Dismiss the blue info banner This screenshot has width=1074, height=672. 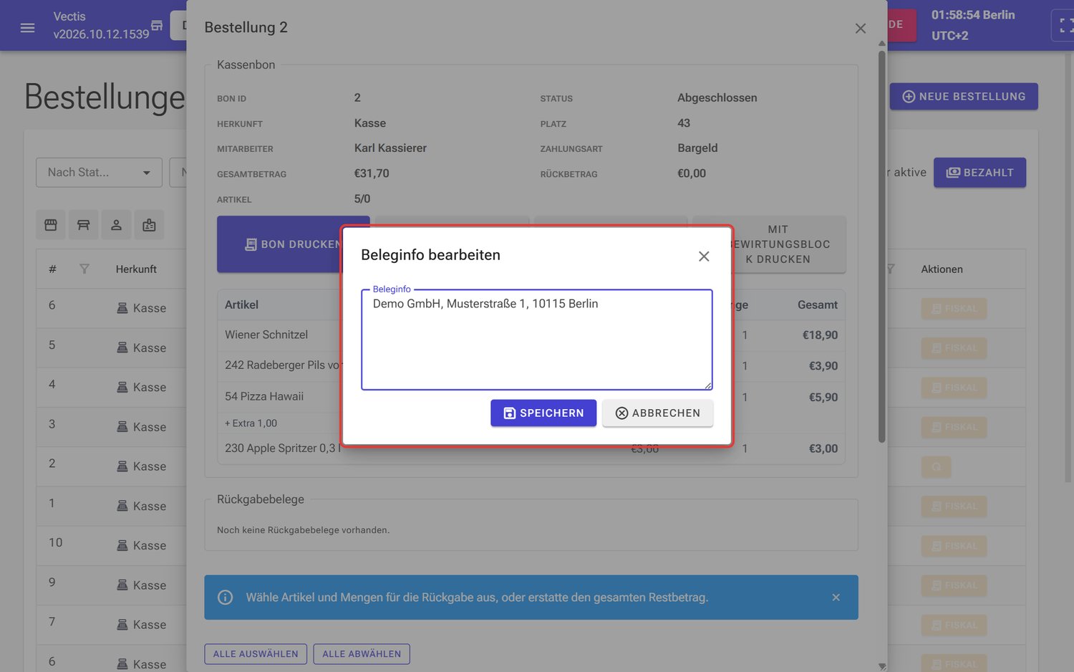[836, 597]
